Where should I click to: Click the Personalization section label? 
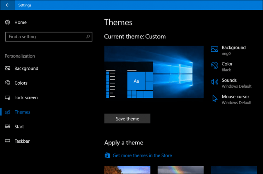(x=20, y=56)
